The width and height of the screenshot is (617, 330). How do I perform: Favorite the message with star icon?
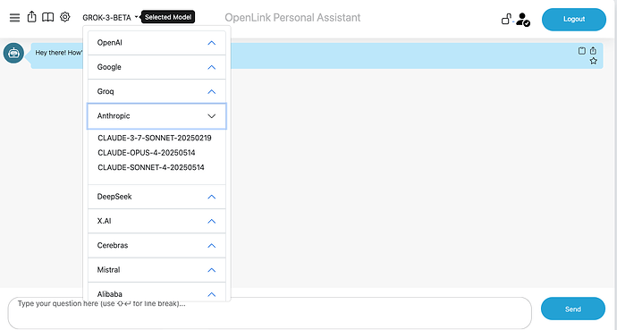tap(594, 61)
